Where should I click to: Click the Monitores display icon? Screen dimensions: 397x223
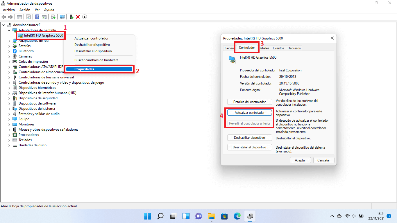coord(15,124)
